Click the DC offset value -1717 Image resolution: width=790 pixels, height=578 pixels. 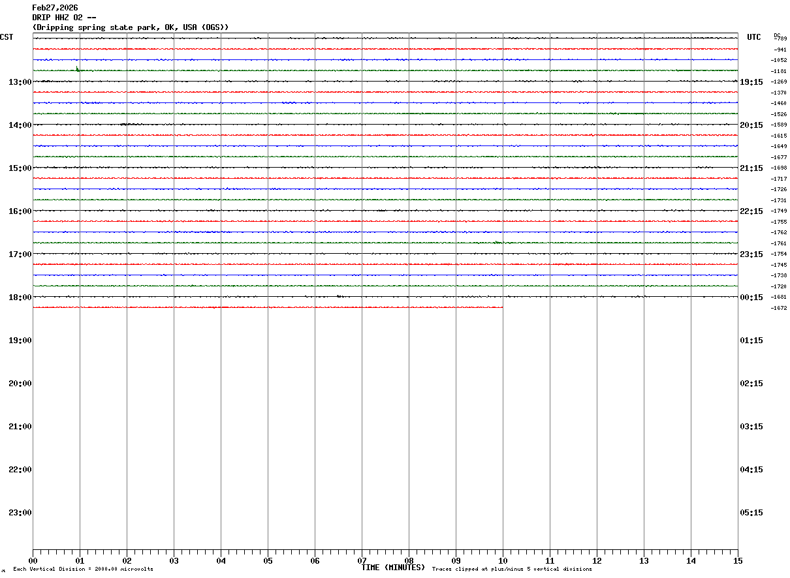pos(779,179)
